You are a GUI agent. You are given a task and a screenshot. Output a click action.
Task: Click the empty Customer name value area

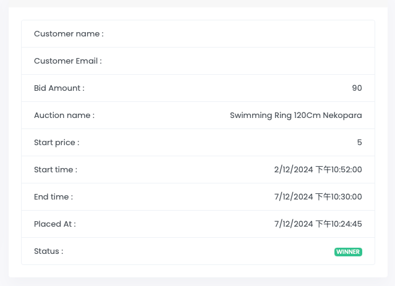tap(247, 34)
